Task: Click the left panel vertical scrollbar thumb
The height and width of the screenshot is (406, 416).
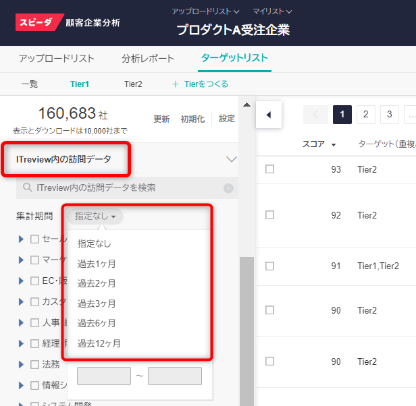Action: pyautogui.click(x=246, y=324)
